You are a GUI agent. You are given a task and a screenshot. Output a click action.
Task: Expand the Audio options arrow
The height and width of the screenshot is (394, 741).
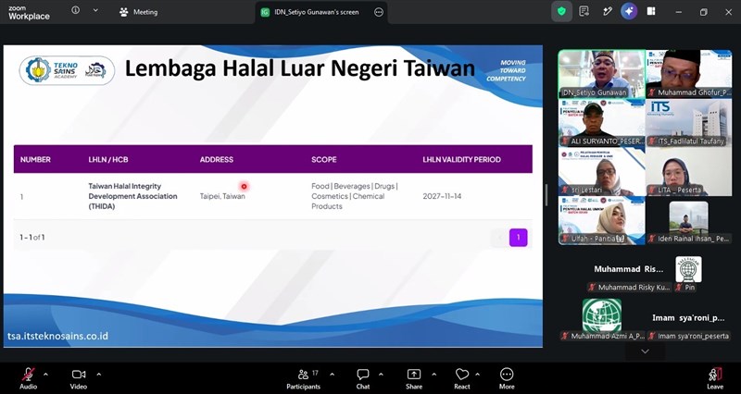(45, 375)
